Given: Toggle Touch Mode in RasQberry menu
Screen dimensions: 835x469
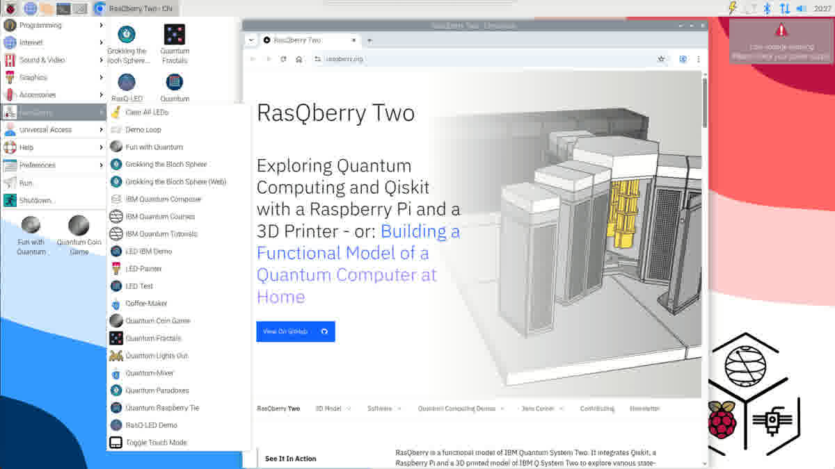Looking at the screenshot, I should coord(179,442).
